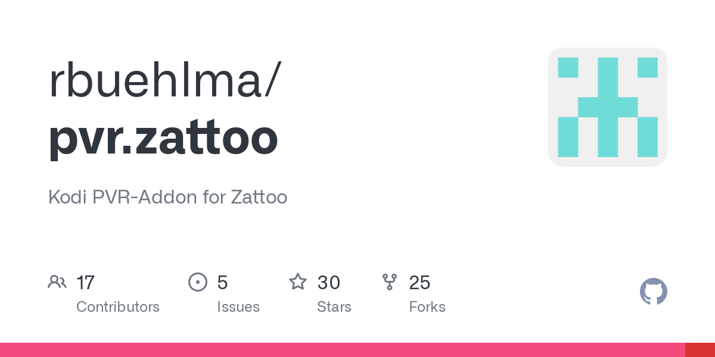
Task: Click the Contributors people icon
Action: [57, 282]
